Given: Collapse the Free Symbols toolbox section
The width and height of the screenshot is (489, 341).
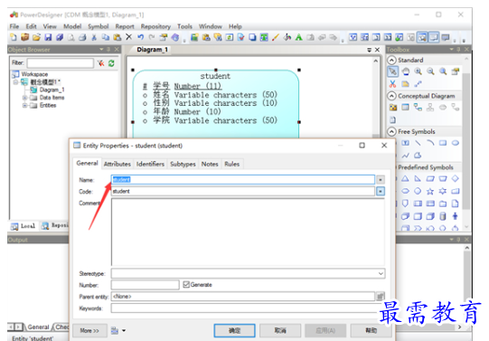Looking at the screenshot, I should click(x=391, y=132).
